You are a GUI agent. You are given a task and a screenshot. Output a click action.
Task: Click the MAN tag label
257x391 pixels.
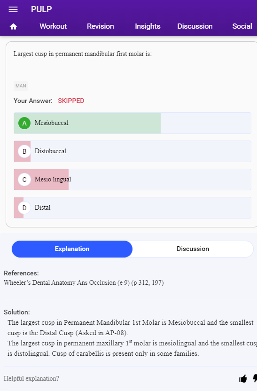(x=21, y=86)
